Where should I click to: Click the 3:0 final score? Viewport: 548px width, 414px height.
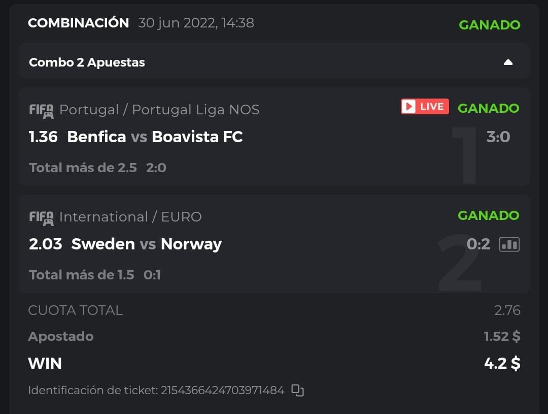(498, 137)
